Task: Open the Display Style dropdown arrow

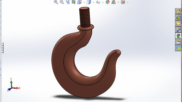Action: pyautogui.click(x=93, y=2)
